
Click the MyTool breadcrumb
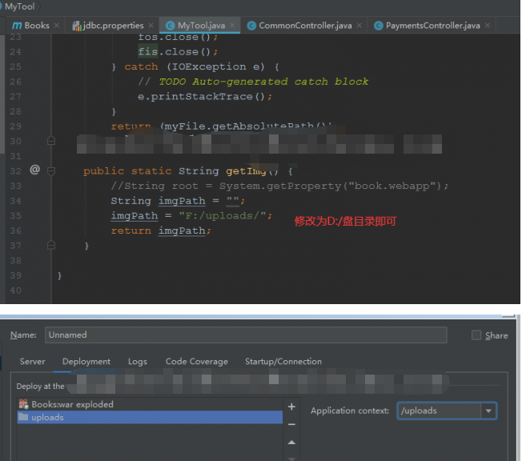19,6
